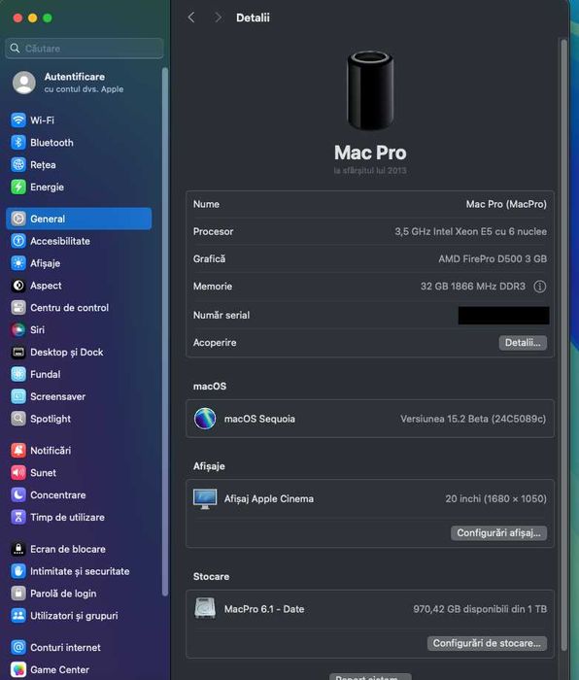The height and width of the screenshot is (680, 579).
Task: Click the Mac Pro computer image
Action: click(x=370, y=90)
